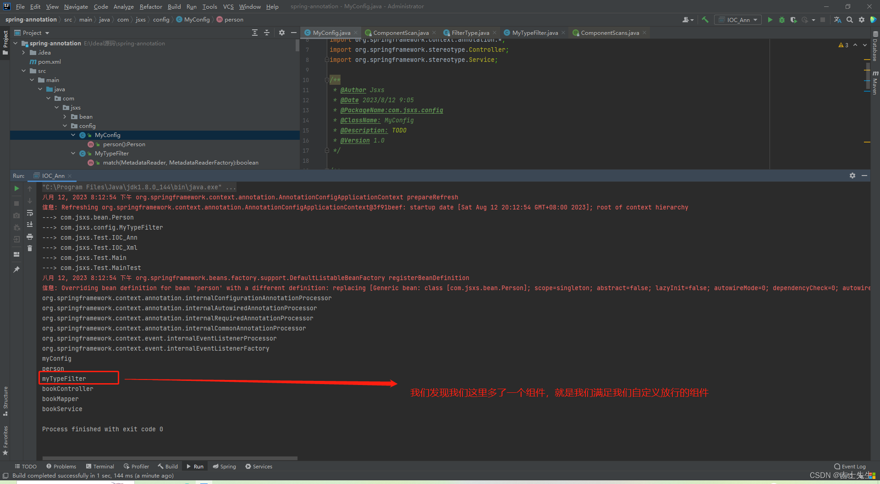Expand all in Project panel
The image size is (880, 484).
click(x=255, y=33)
